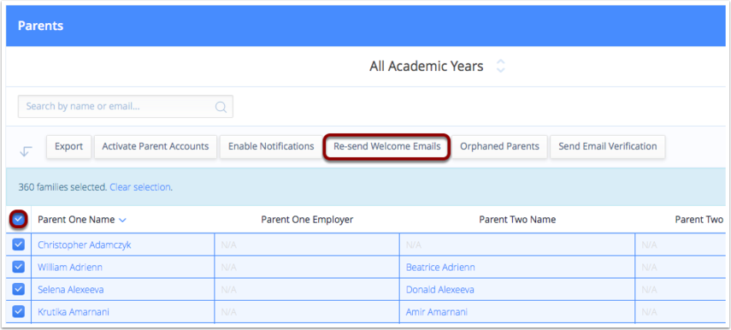Open Christopher Adamczyk parent profile
The image size is (731, 330).
pos(85,245)
